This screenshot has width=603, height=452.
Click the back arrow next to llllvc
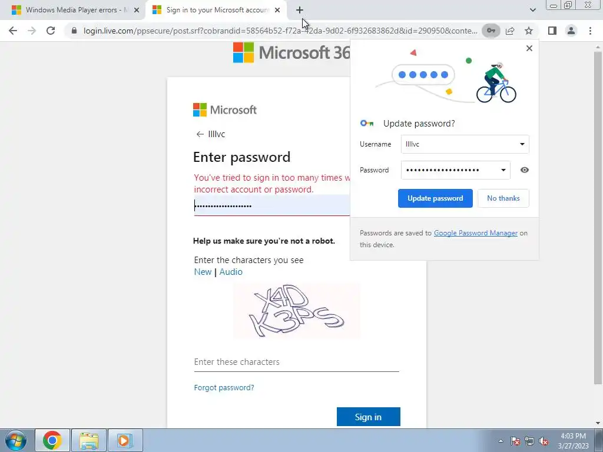pyautogui.click(x=200, y=134)
